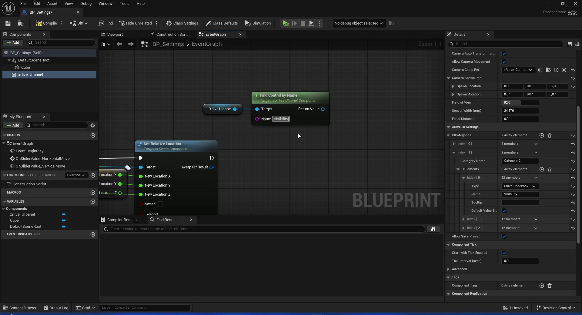Screen dimensions: 582x315
Task: Add a new graph in GRAPHS section
Action: [93, 135]
